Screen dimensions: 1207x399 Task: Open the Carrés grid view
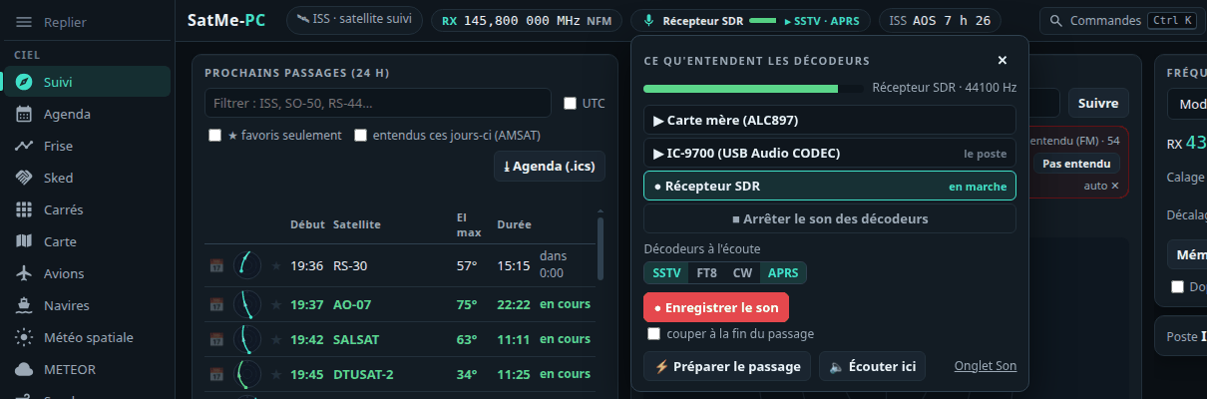tap(87, 209)
